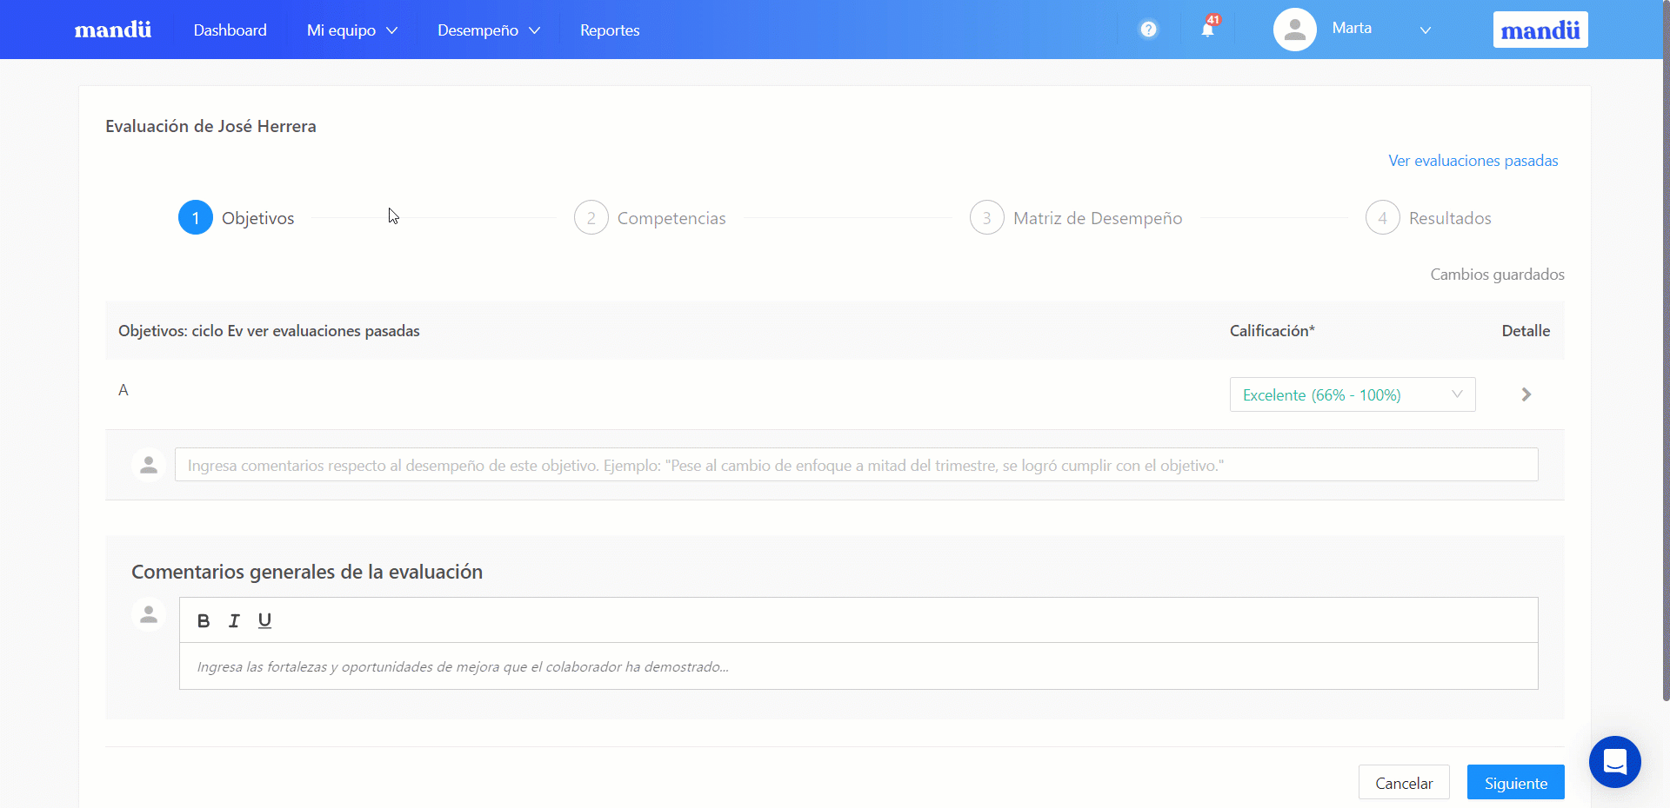Click into the general comments text area
Image resolution: width=1670 pixels, height=808 pixels.
coord(858,666)
